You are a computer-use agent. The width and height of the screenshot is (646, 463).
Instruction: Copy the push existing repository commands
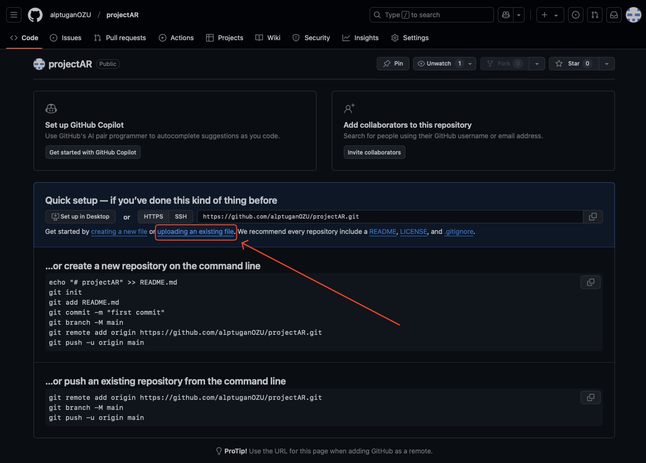coord(591,397)
